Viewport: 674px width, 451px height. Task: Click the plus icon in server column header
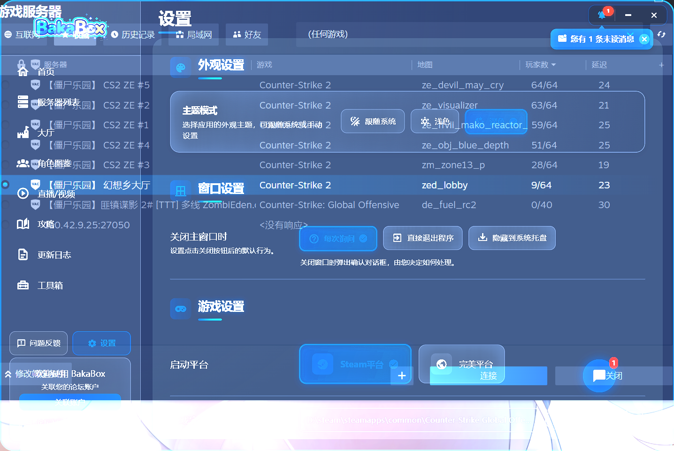661,65
